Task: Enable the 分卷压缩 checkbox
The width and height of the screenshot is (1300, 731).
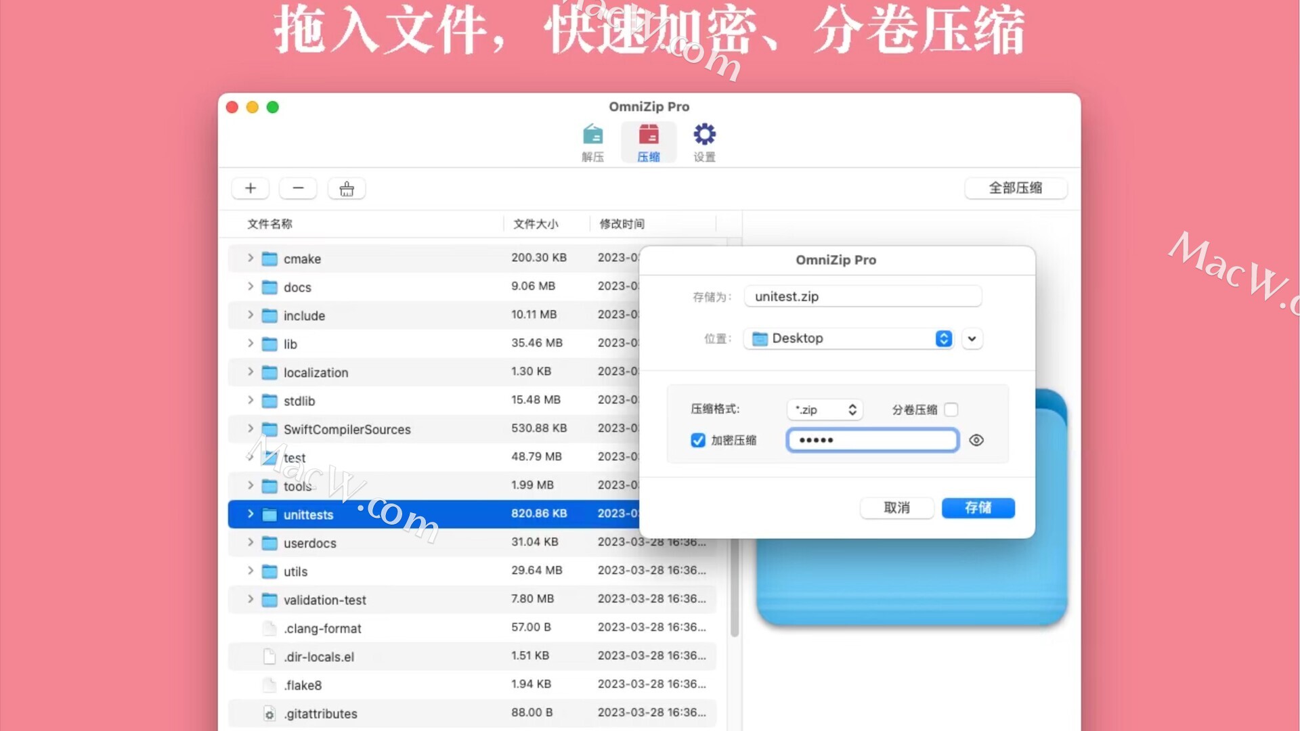Action: coord(951,409)
